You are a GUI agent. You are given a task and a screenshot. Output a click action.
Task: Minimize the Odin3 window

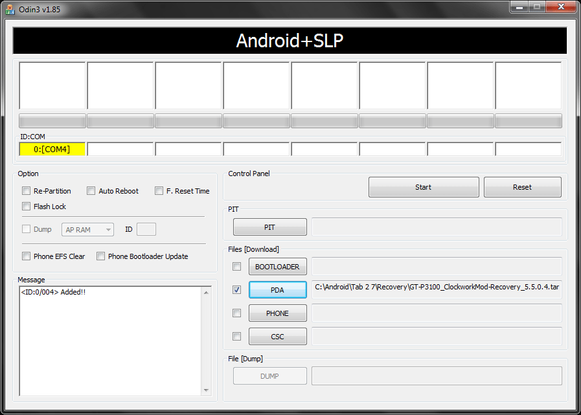[519, 6]
